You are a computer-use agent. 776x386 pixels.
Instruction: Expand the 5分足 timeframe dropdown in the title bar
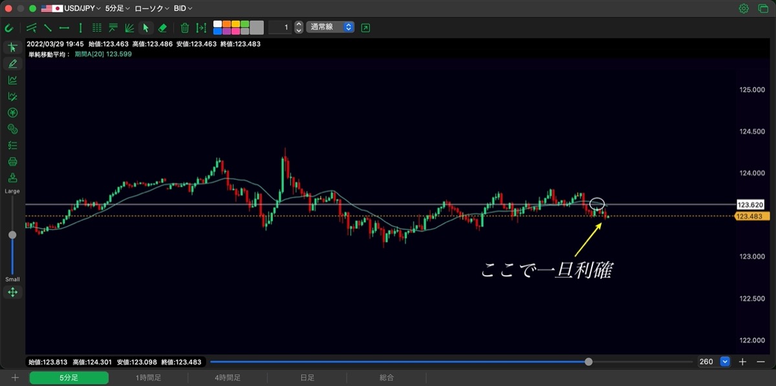(x=117, y=8)
